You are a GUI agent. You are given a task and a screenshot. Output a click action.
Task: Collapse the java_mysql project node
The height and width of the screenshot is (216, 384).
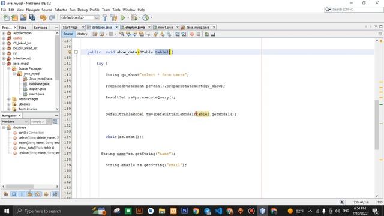[4, 64]
